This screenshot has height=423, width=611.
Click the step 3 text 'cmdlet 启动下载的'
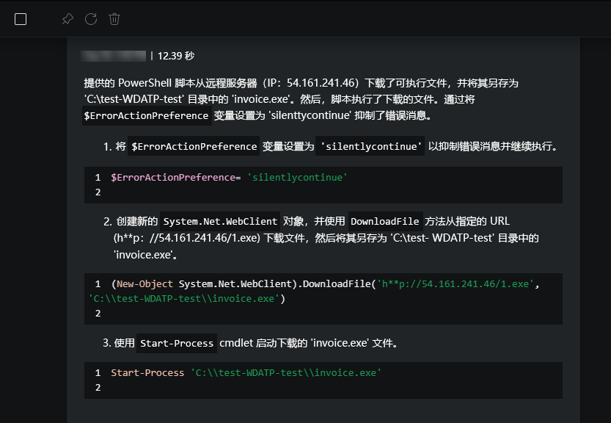263,343
